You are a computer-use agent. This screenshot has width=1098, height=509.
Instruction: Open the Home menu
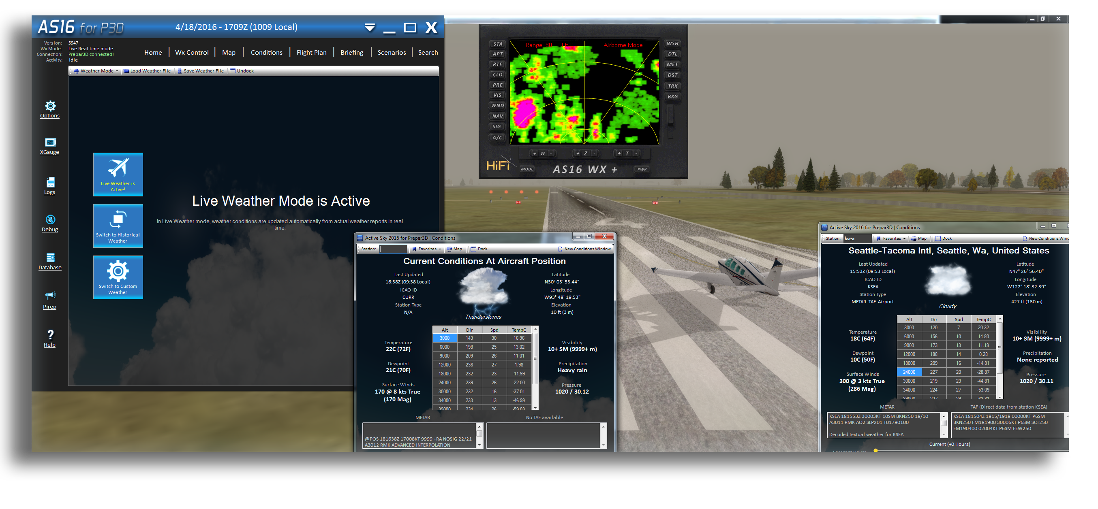click(153, 52)
